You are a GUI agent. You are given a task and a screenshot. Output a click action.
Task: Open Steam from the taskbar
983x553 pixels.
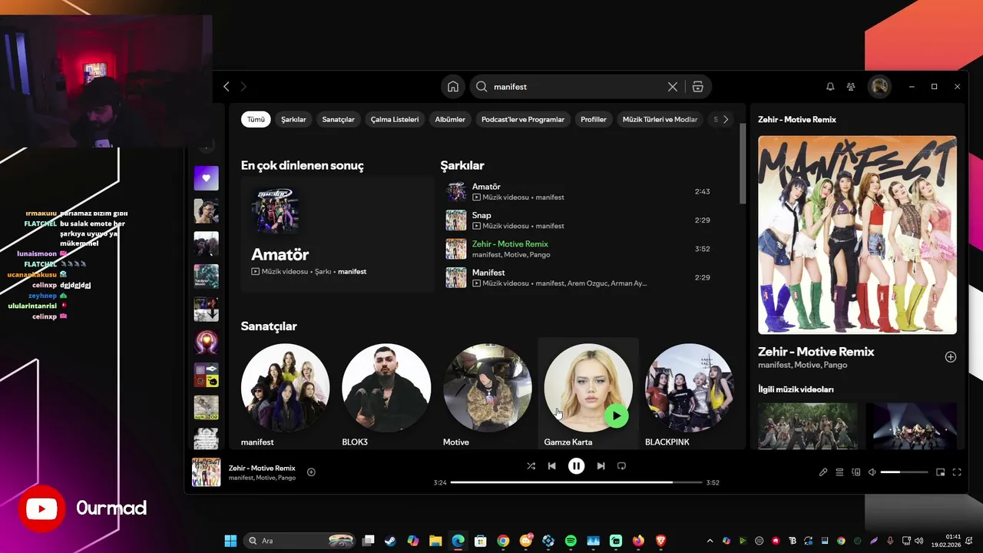pyautogui.click(x=391, y=541)
